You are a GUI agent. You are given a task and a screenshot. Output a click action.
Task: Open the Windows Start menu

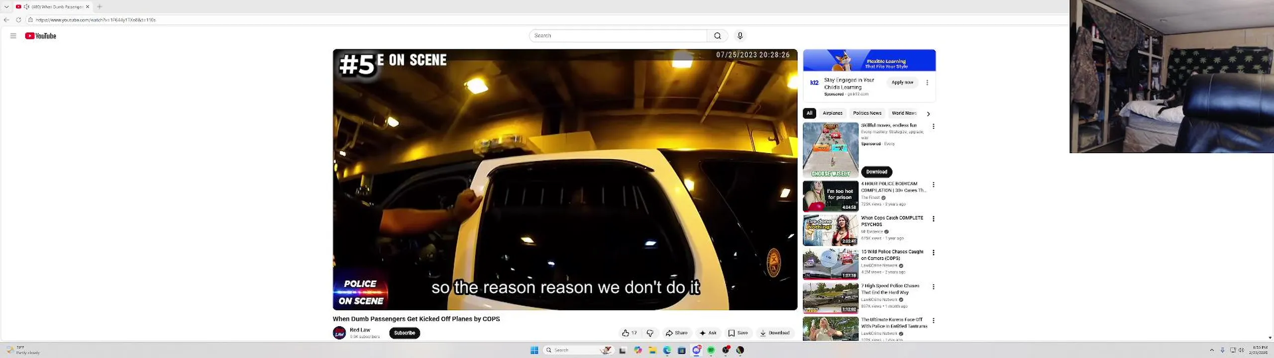pyautogui.click(x=534, y=351)
